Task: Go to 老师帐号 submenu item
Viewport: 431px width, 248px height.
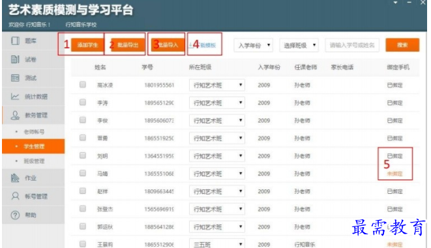Action: point(34,132)
